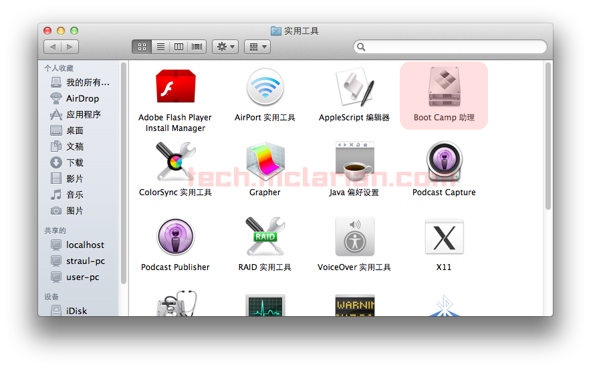Click the 共享的 sidebar header

click(x=55, y=231)
